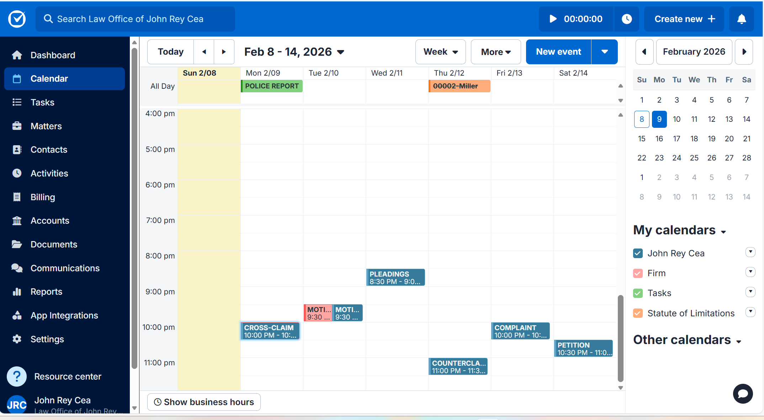Open Resource center help icon

17,376
